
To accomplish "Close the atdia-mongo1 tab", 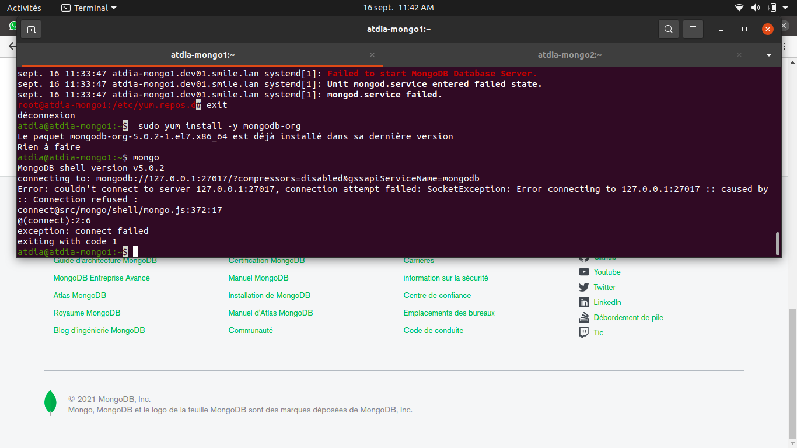I will coord(372,55).
